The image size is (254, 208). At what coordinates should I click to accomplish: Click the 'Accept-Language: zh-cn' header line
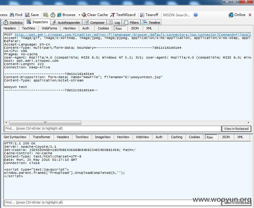[x=27, y=45]
